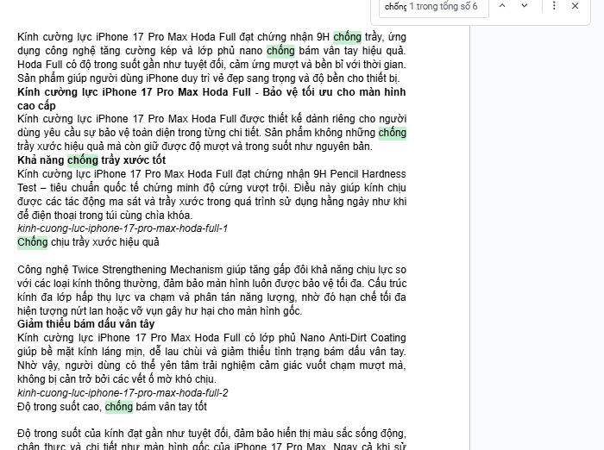Click highlighted "Chống" in "Chống chịu trầy xước hiệu quả"
This screenshot has height=450, width=604.
click(33, 242)
